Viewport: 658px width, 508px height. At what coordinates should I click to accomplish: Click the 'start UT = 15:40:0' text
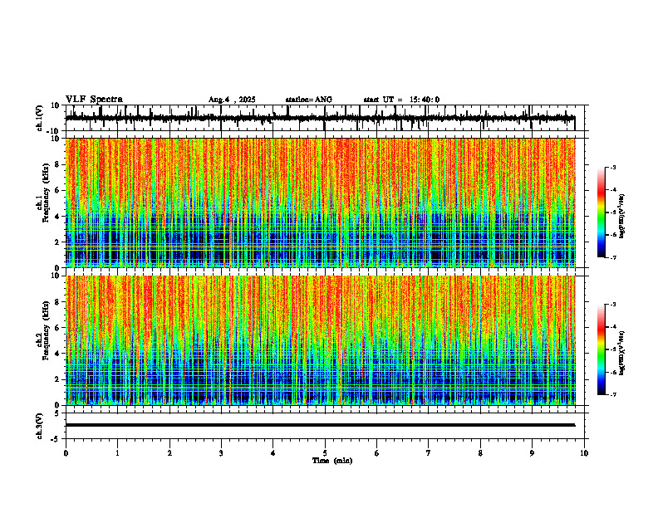[401, 100]
